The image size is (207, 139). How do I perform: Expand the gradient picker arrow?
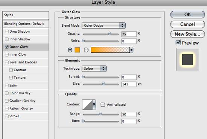tap(131, 50)
